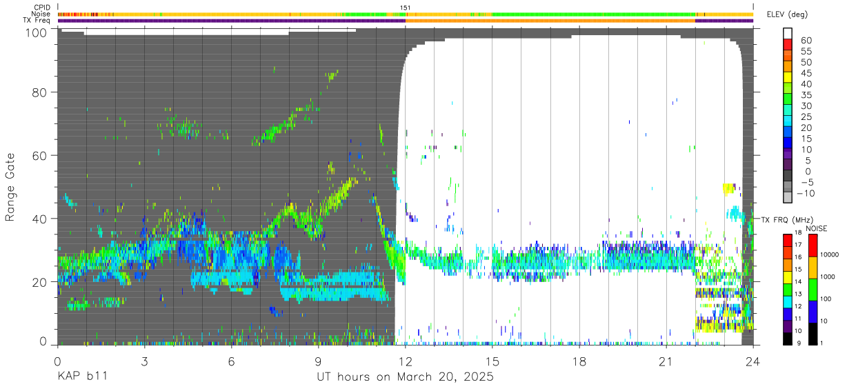Click the x-axis hour tick label 24

(753, 361)
